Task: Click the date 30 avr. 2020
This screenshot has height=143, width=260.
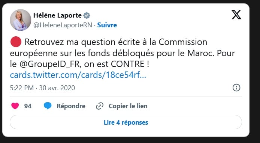Action: [x=57, y=88]
